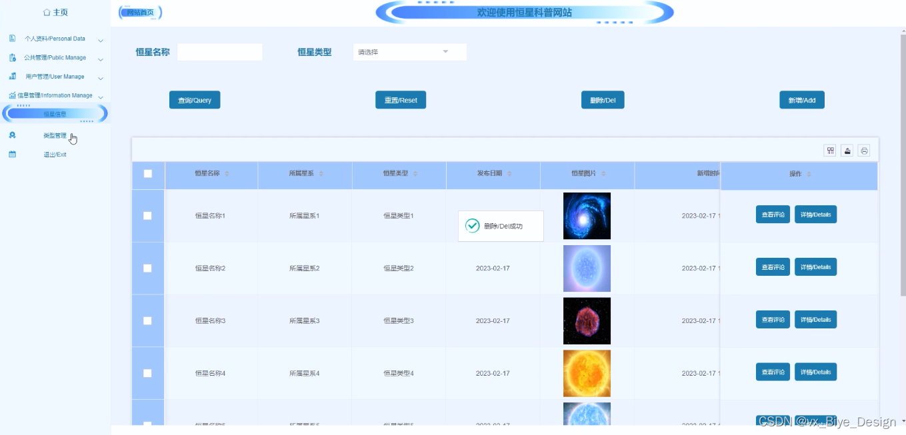Click the 恒星名称 search input field

click(x=219, y=52)
